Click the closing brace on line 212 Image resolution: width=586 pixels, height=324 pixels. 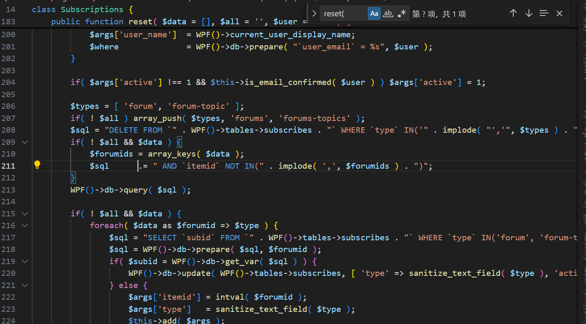(x=73, y=177)
